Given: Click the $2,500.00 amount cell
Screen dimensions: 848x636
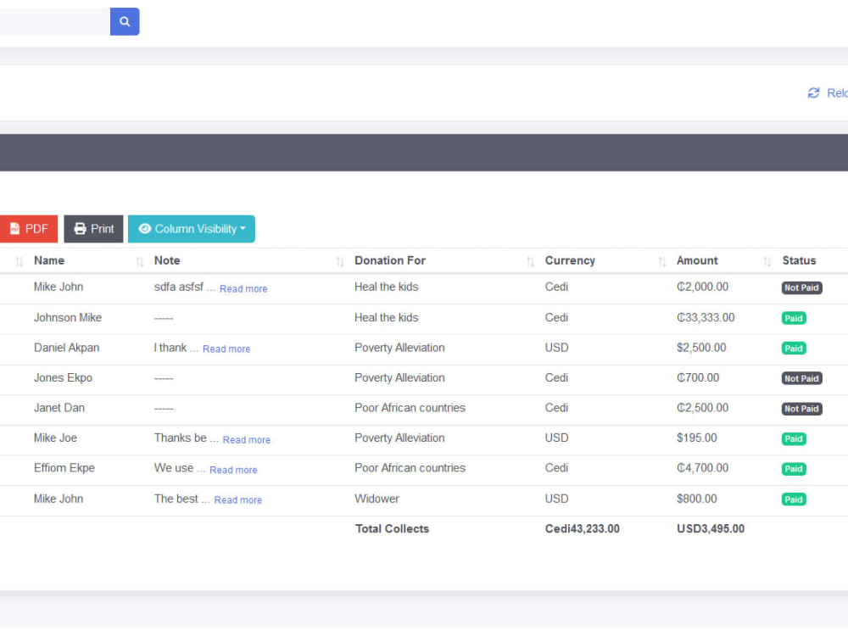Looking at the screenshot, I should 701,348.
